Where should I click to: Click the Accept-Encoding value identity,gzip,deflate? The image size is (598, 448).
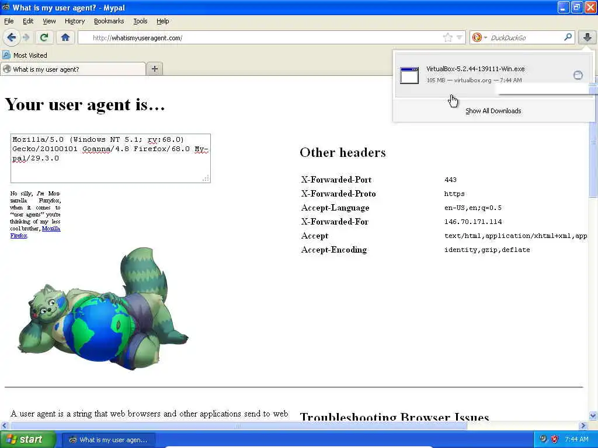click(487, 250)
